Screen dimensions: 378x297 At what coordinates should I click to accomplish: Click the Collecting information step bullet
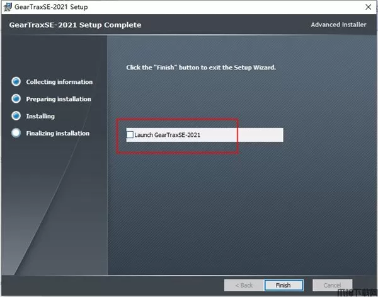pos(16,81)
